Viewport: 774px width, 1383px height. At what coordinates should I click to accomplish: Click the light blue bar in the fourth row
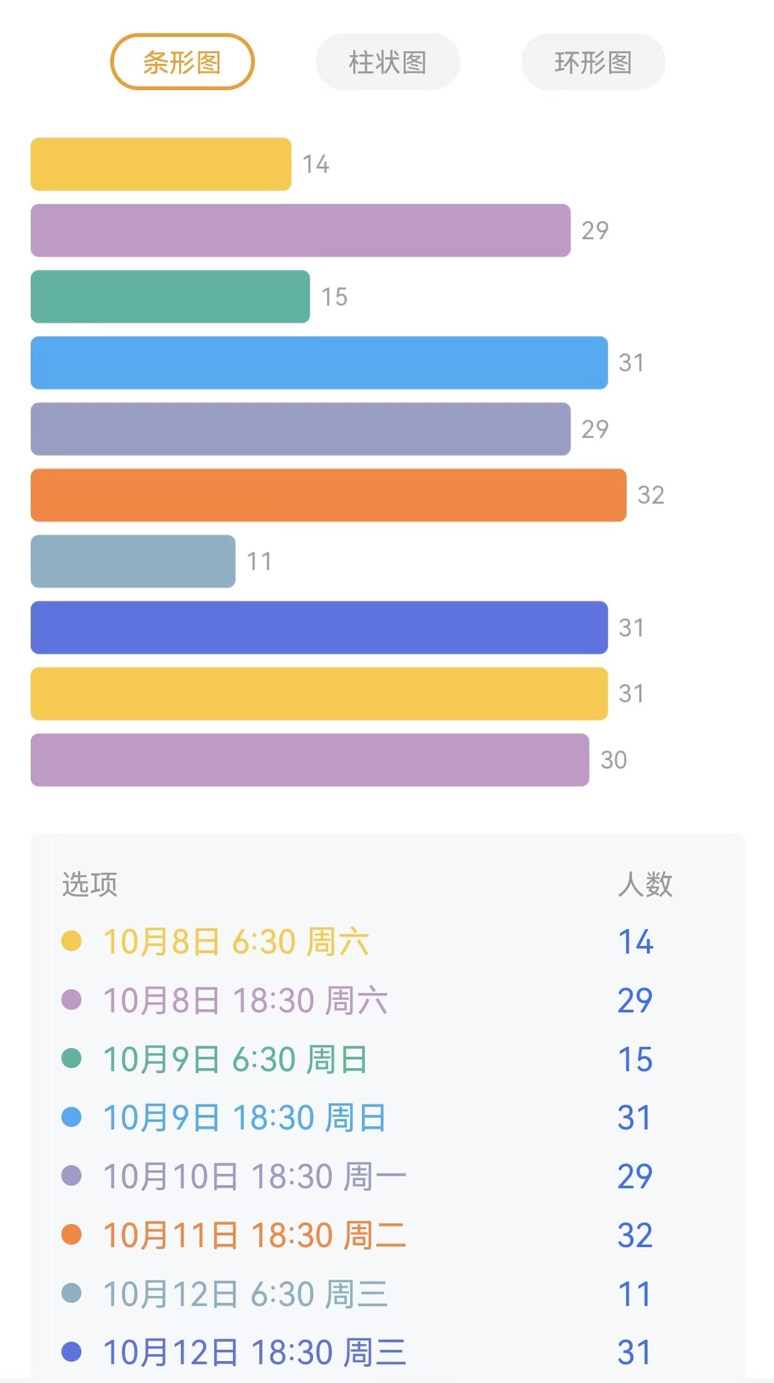pos(319,363)
